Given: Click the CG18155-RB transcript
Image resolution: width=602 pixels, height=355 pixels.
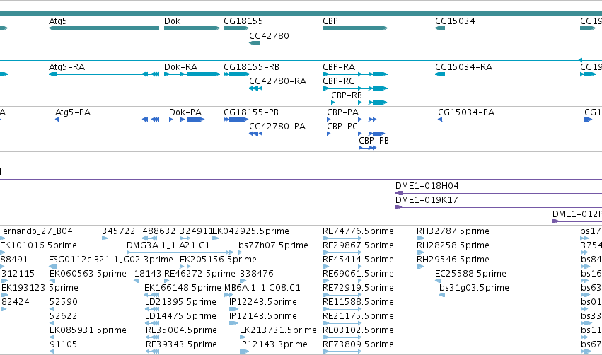Looking at the screenshot, I should coord(236,74).
